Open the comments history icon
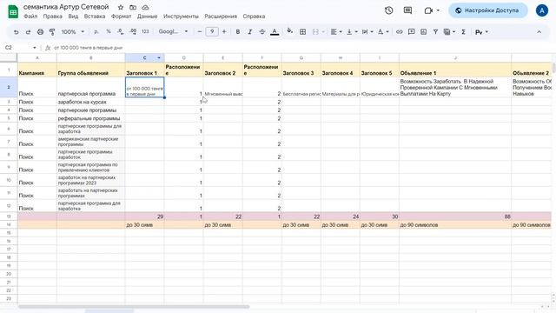 (407, 10)
